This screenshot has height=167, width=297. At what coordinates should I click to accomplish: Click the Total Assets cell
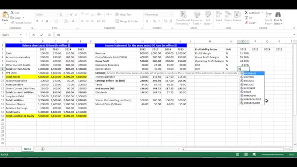21,77
